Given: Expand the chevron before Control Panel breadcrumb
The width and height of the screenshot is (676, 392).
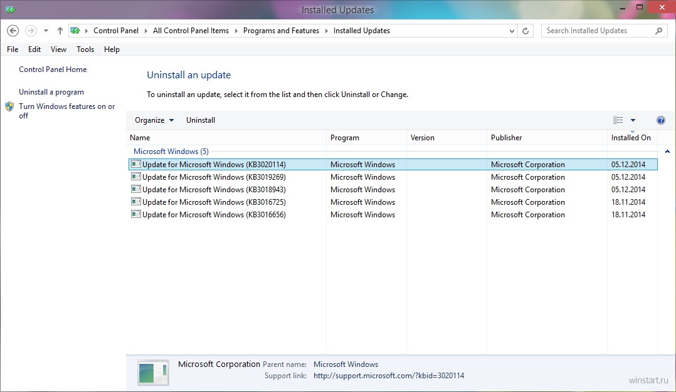Looking at the screenshot, I should tap(87, 31).
